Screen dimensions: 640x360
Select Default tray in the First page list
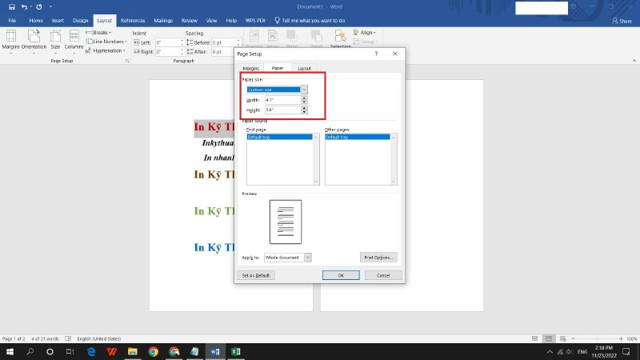coord(280,138)
